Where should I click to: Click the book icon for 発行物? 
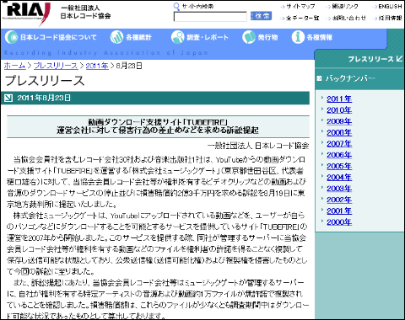tap(249, 37)
